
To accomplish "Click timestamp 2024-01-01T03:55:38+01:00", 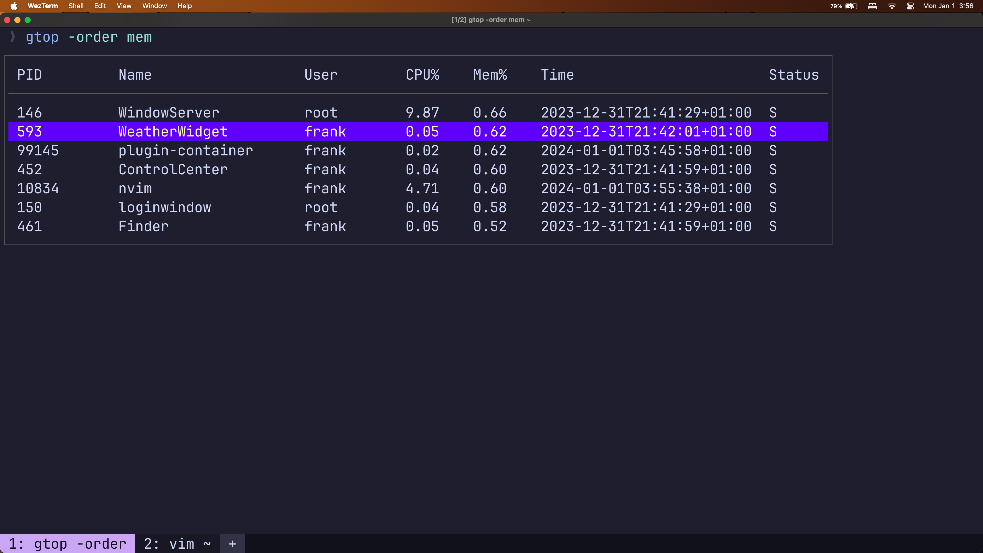I will (646, 188).
